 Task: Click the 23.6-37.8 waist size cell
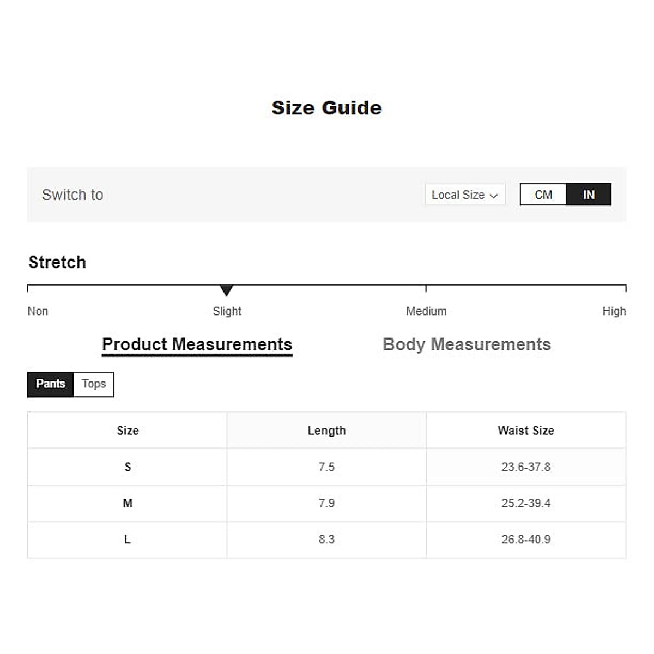click(x=526, y=467)
